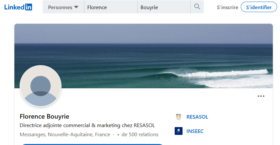The height and width of the screenshot is (145, 280).
Task: Click the dropdown arrow next to Personnes
Action: tap(76, 7)
